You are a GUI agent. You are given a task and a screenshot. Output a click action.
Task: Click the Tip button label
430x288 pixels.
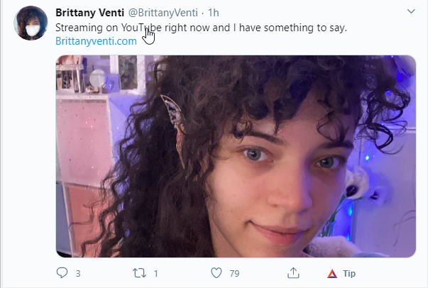click(349, 274)
